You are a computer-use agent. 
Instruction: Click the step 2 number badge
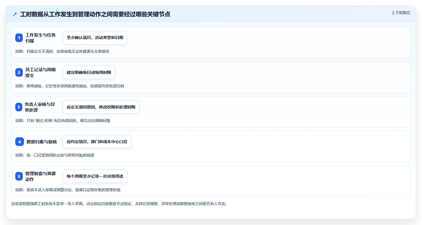(x=19, y=72)
